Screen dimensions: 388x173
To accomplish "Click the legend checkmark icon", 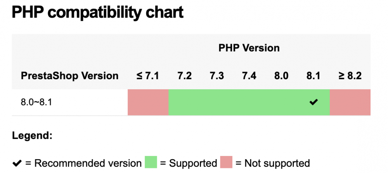I will click(x=17, y=163).
